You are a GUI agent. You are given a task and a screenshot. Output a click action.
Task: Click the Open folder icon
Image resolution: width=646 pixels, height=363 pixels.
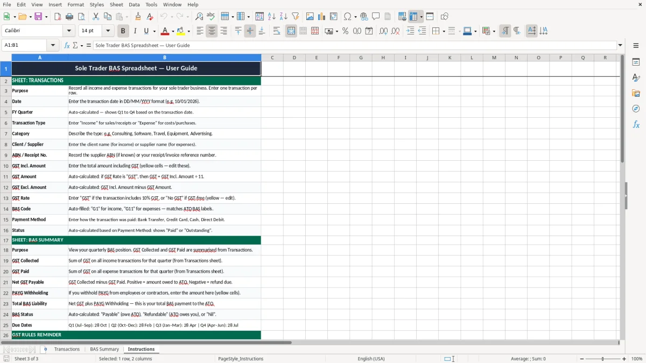pos(22,17)
